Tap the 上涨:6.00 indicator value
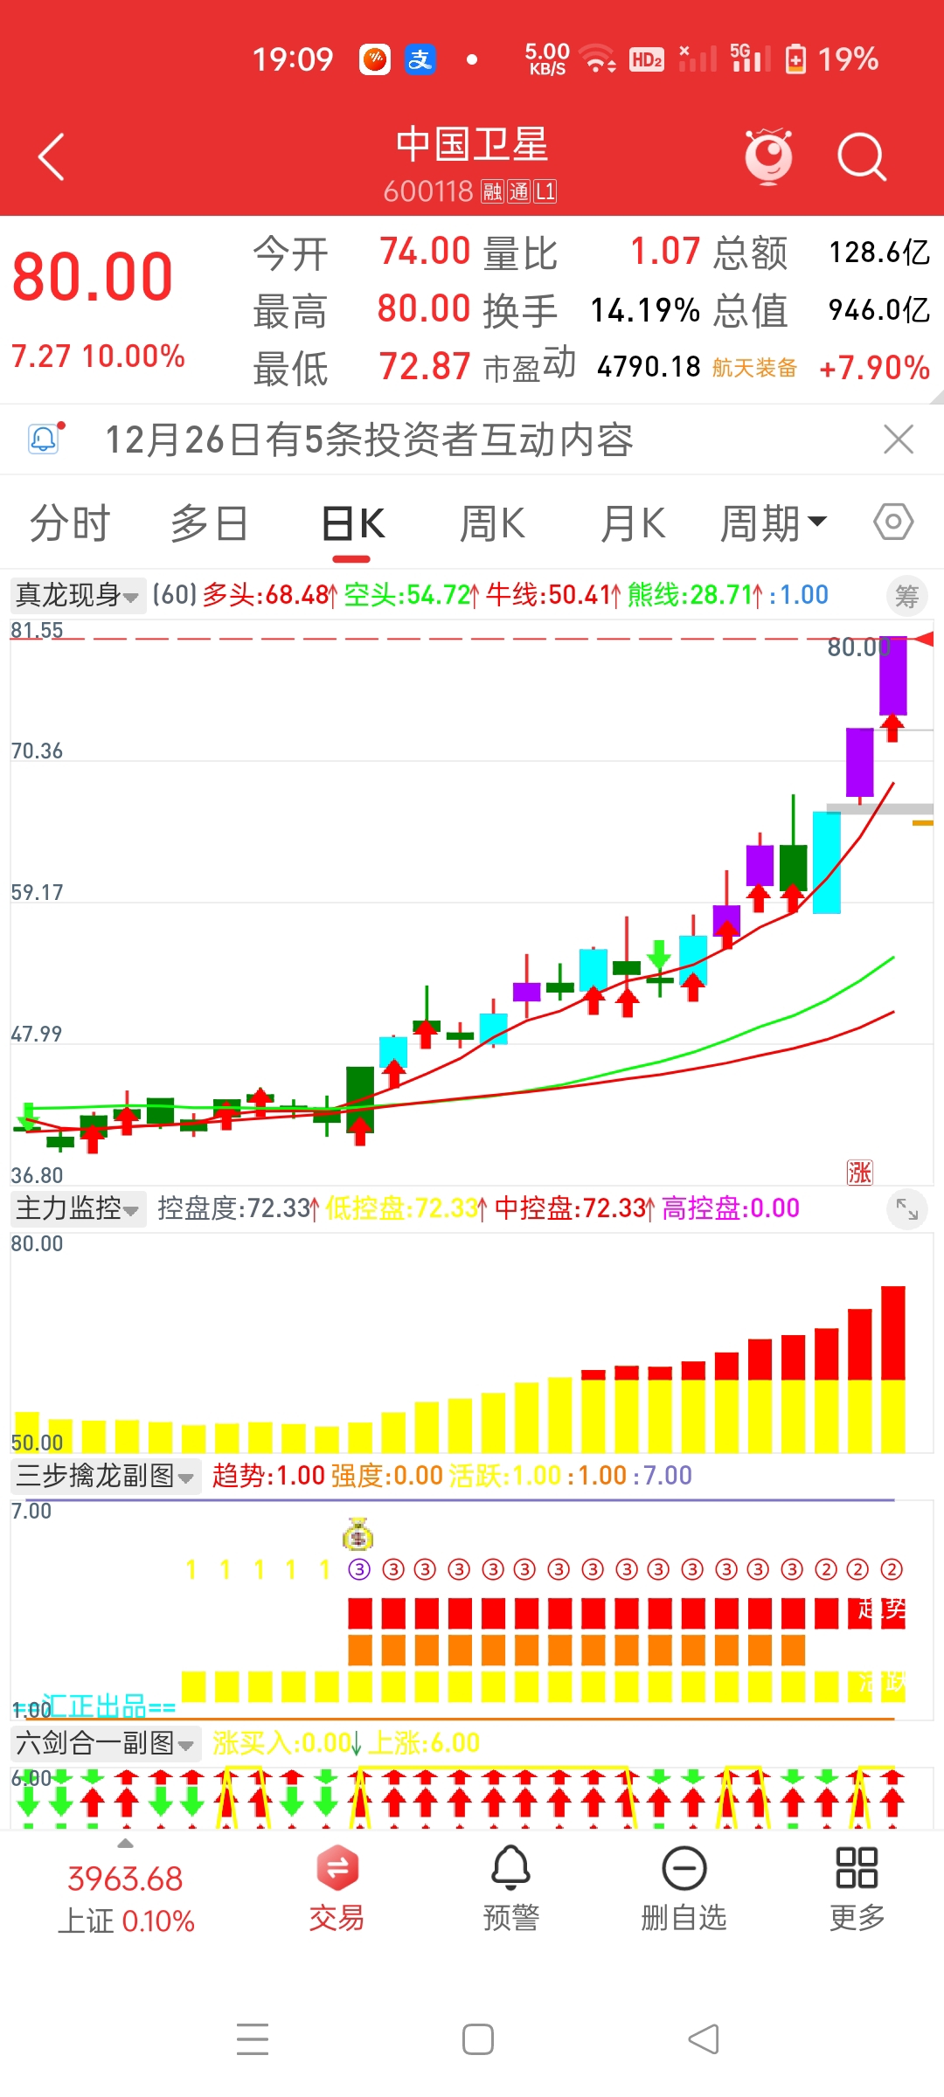Screen dimensions: 944x2097 pos(424,1743)
